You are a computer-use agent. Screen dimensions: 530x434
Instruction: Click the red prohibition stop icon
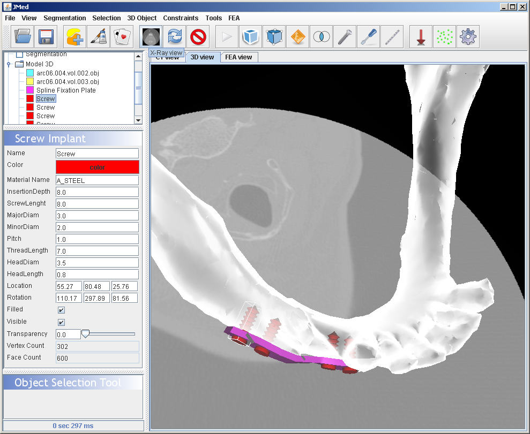(x=198, y=37)
